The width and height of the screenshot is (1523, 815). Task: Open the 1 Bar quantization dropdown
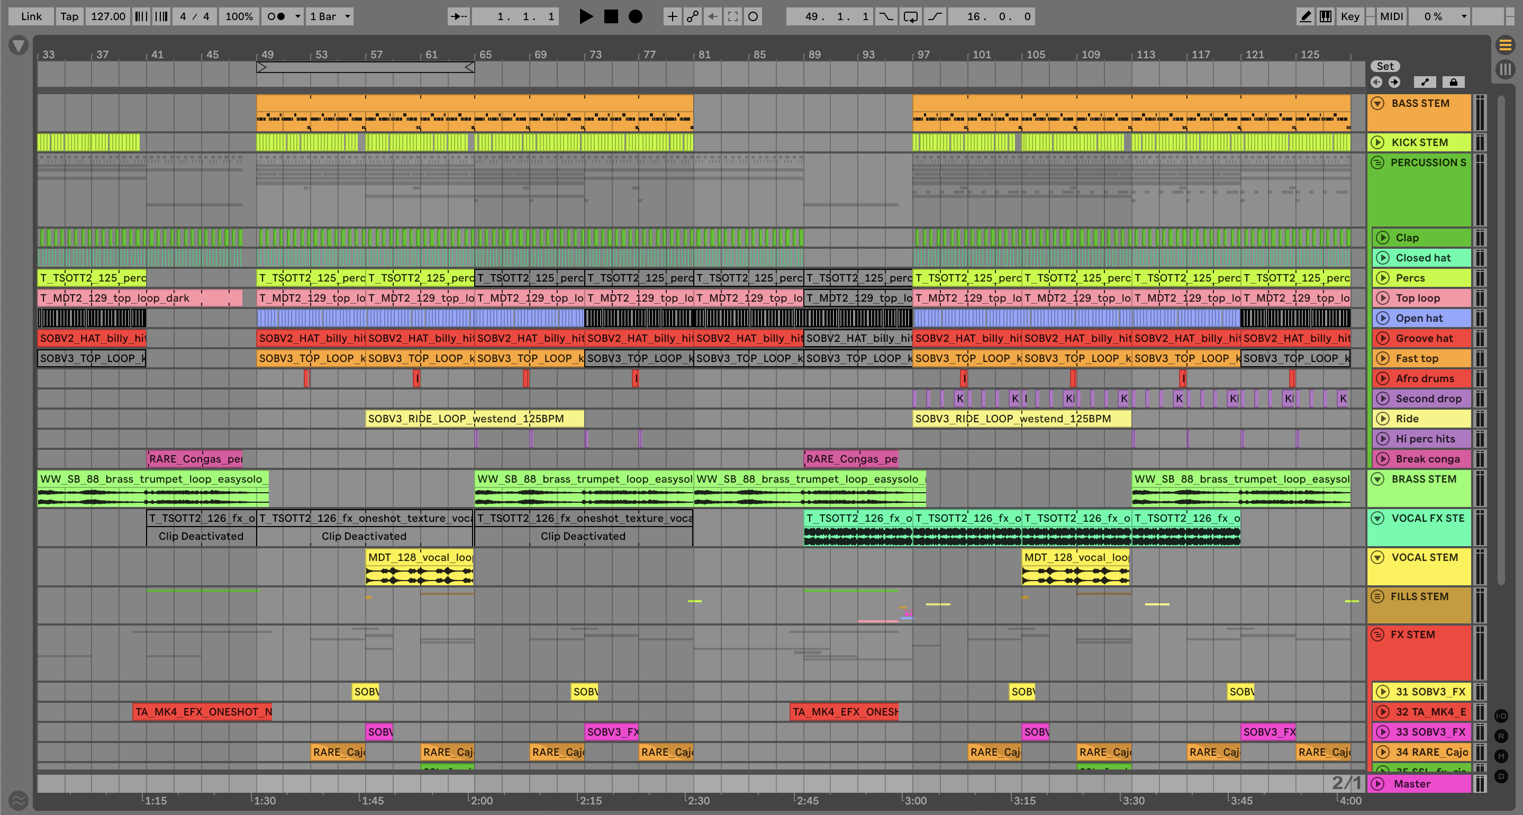tap(330, 16)
